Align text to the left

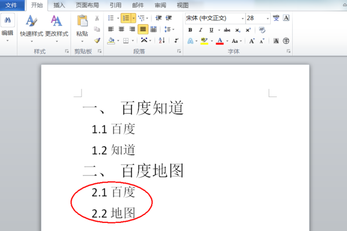(111, 29)
